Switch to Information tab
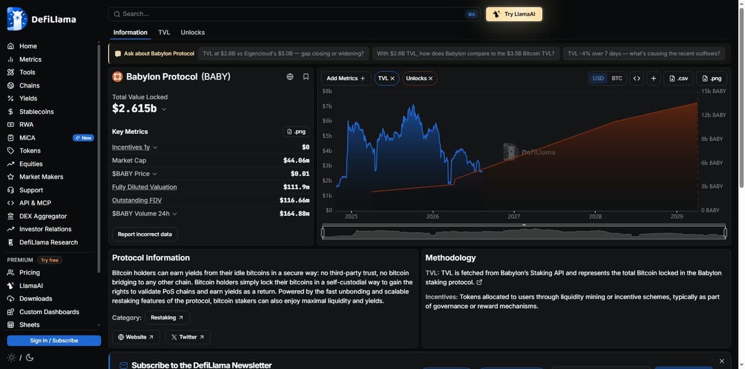The width and height of the screenshot is (745, 369). 130,32
